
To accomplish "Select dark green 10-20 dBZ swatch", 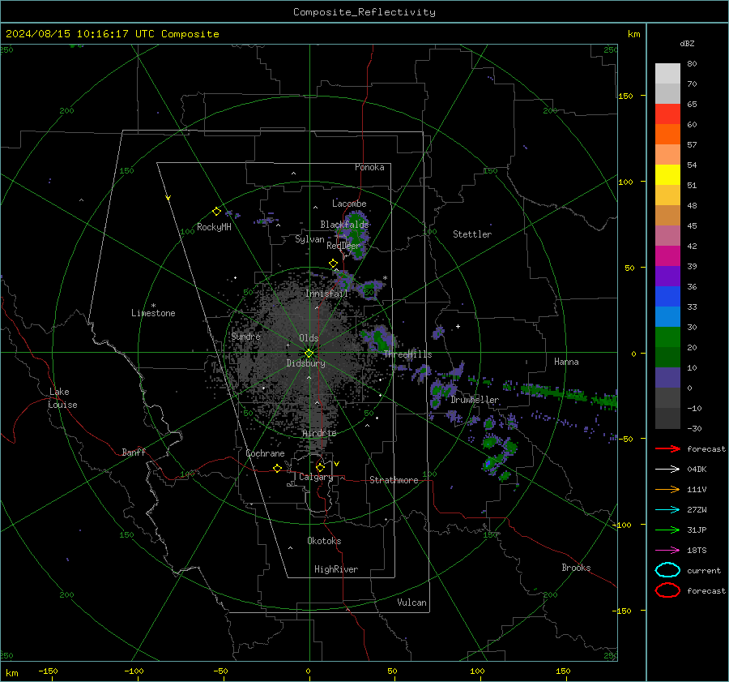I will click(667, 357).
